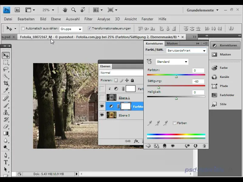
Task: Open the Normal blend mode dropdown
Action: 121,73
